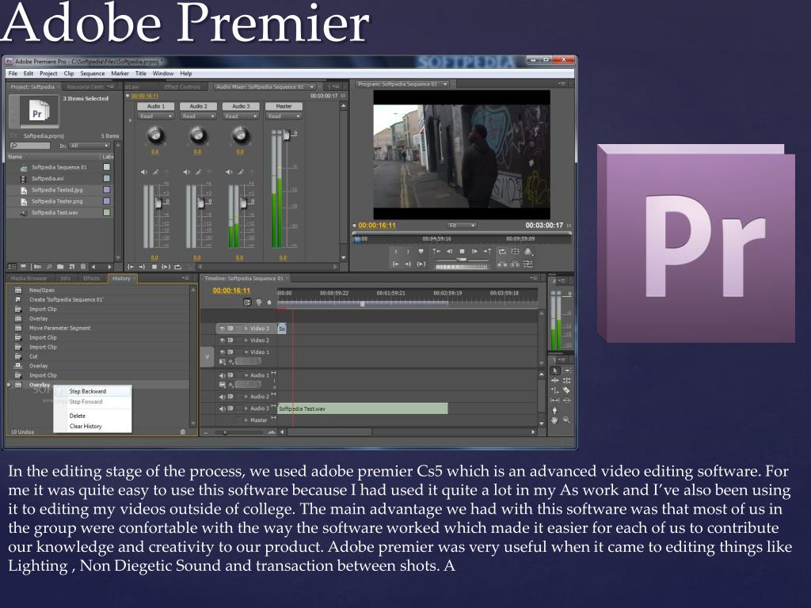
Task: Click the Export Frame/Output icon in Program monitor
Action: (x=528, y=251)
